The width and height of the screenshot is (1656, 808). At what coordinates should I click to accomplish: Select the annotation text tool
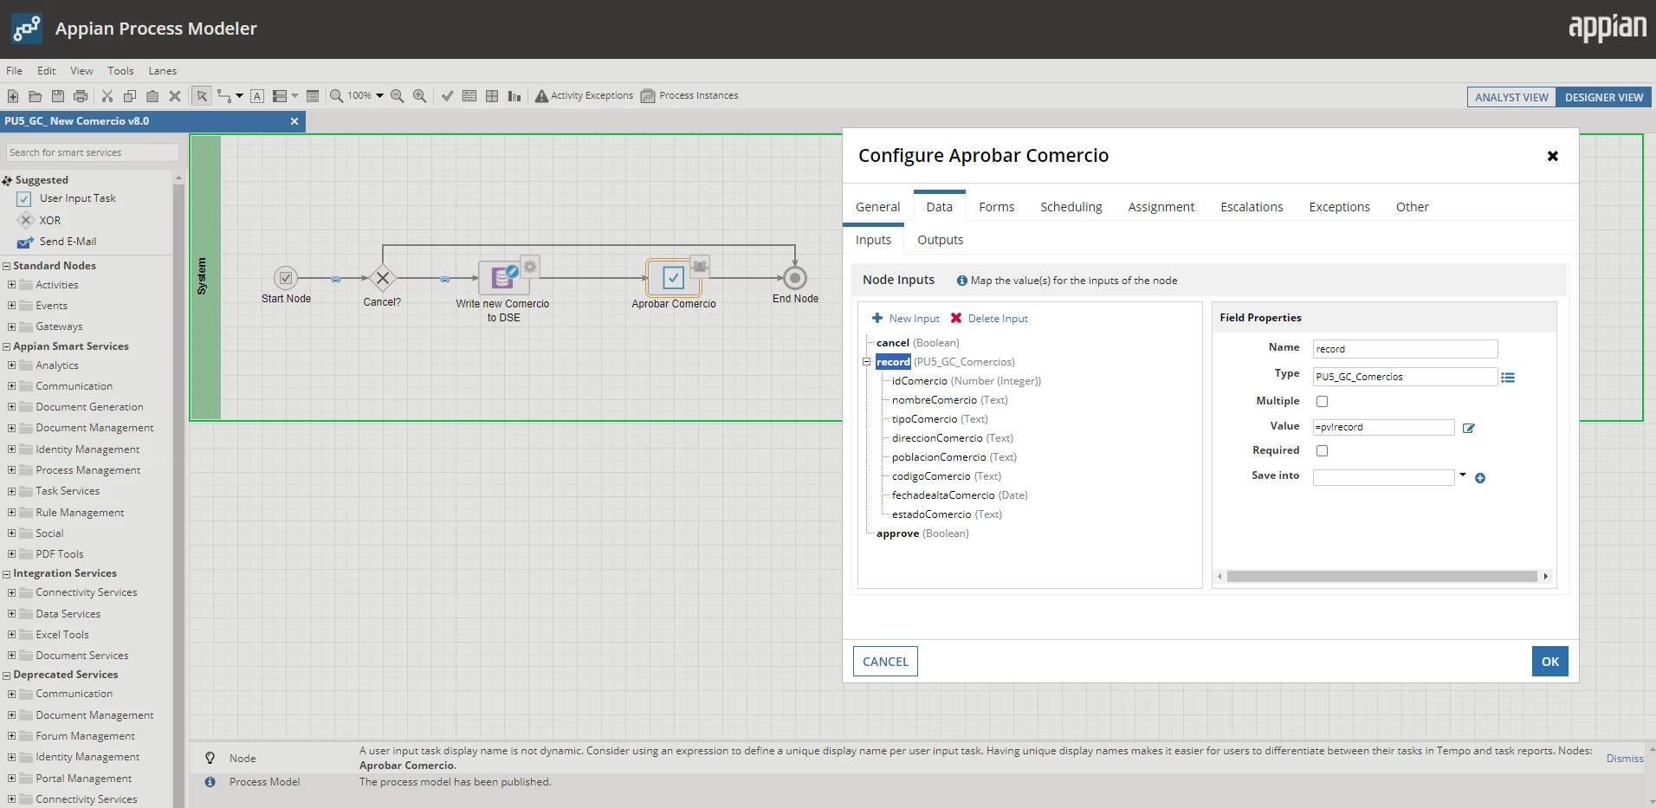[x=257, y=96]
